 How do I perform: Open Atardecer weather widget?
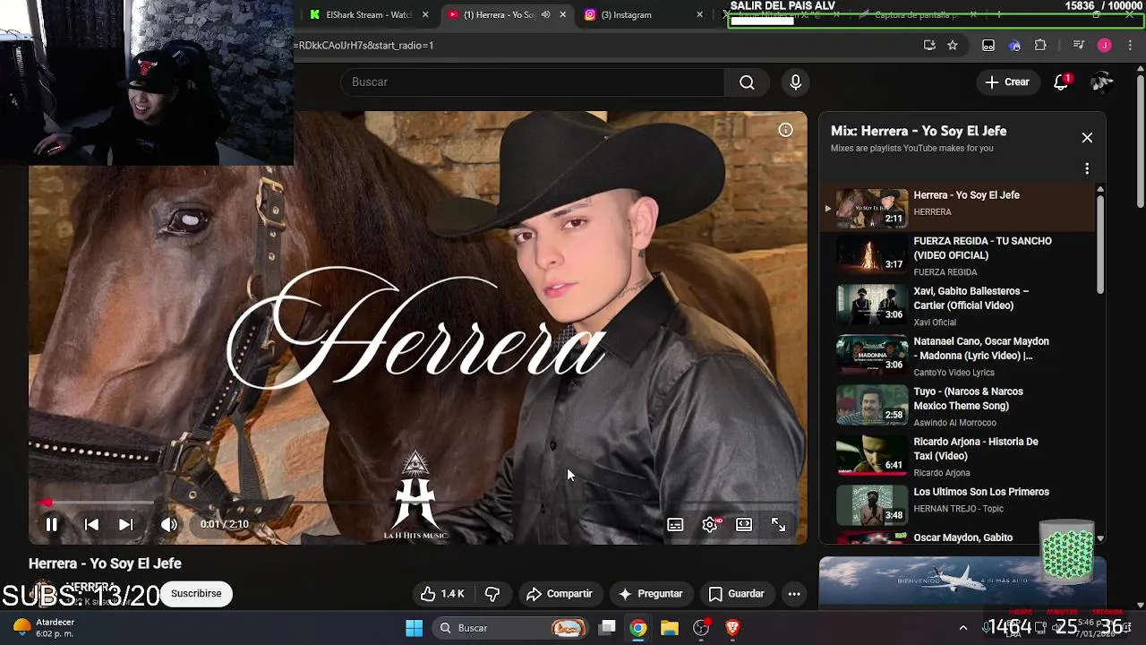tap(45, 628)
